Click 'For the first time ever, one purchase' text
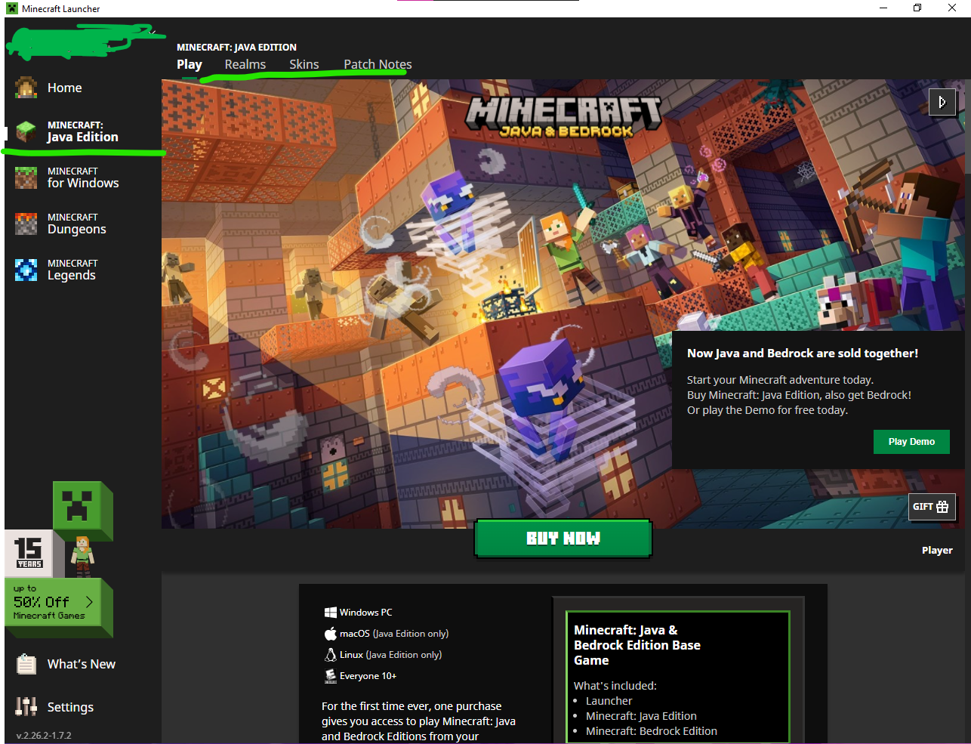 (412, 706)
